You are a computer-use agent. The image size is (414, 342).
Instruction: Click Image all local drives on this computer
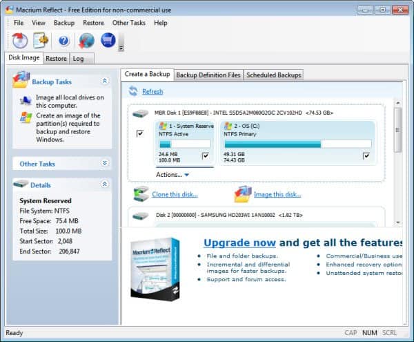pos(70,102)
